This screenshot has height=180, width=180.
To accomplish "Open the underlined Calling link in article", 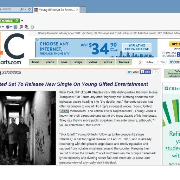I will click(x=64, y=111).
